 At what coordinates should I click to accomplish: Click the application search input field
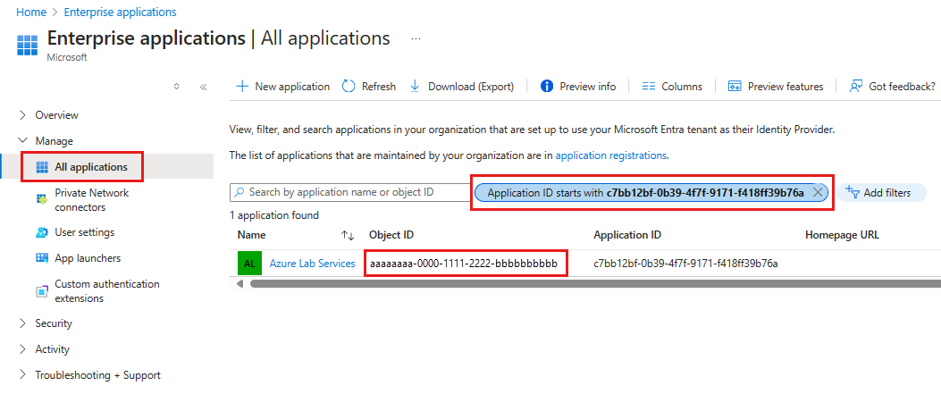pyautogui.click(x=349, y=192)
